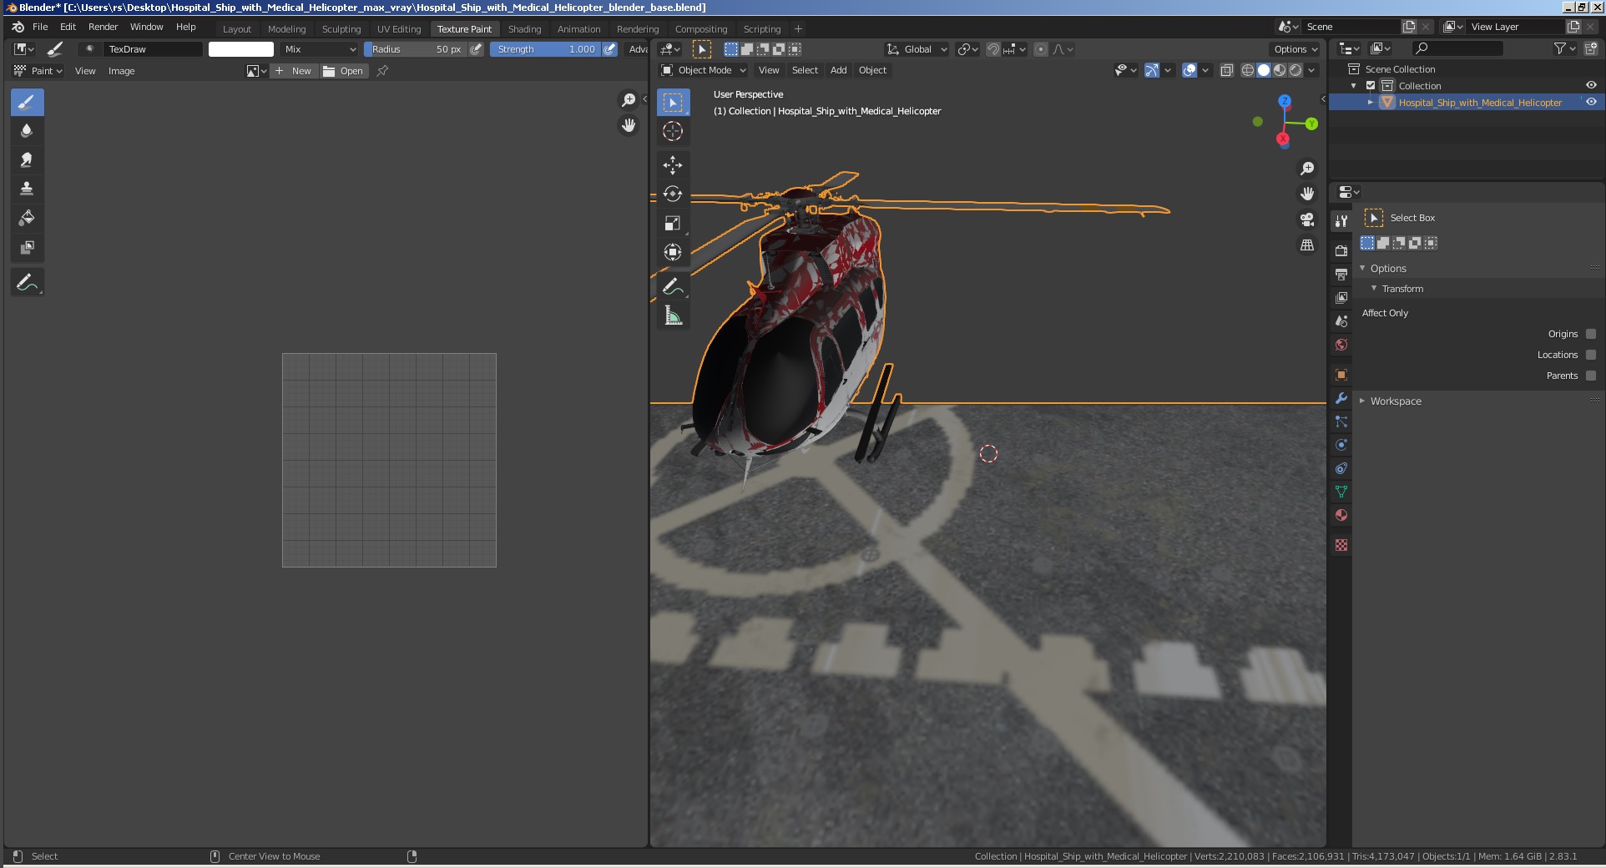Screen dimensions: 1606x868
Task: Activate the Scale tool in viewport
Action: click(673, 223)
